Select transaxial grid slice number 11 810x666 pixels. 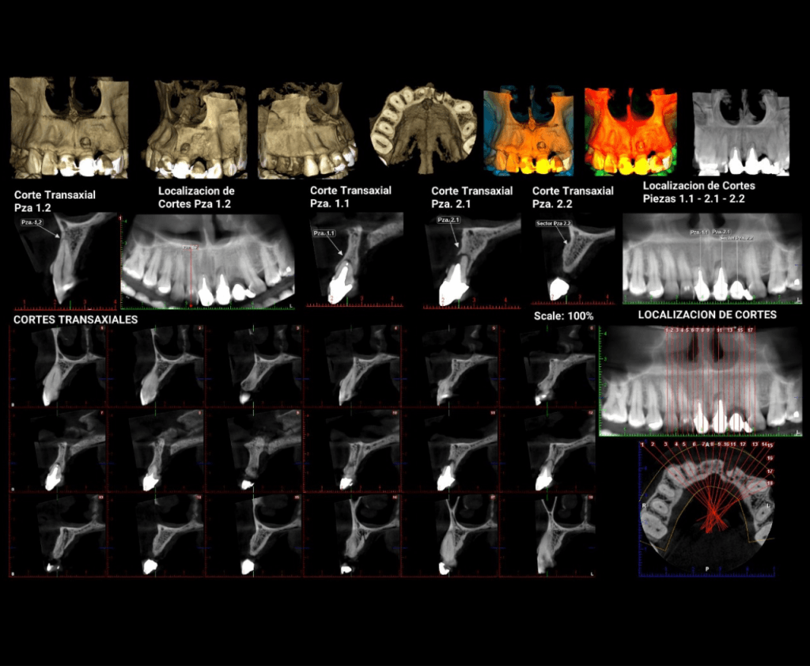(450, 451)
